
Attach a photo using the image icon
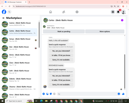tap(47, 94)
